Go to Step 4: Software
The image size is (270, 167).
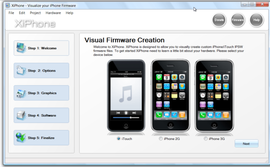[x=41, y=115]
